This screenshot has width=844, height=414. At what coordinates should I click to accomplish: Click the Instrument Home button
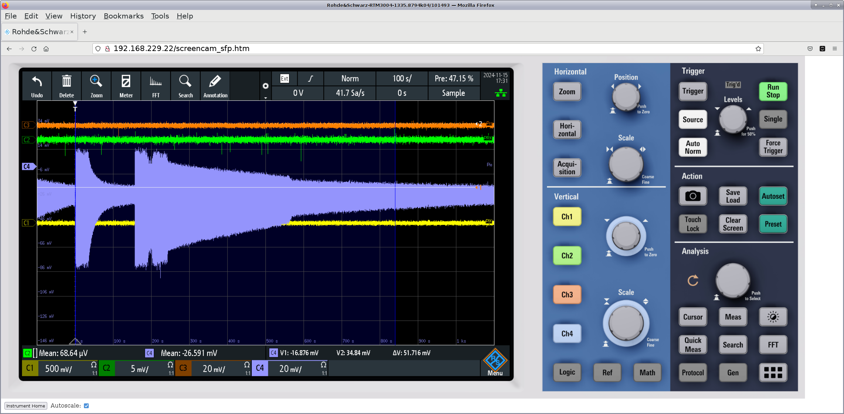point(26,406)
